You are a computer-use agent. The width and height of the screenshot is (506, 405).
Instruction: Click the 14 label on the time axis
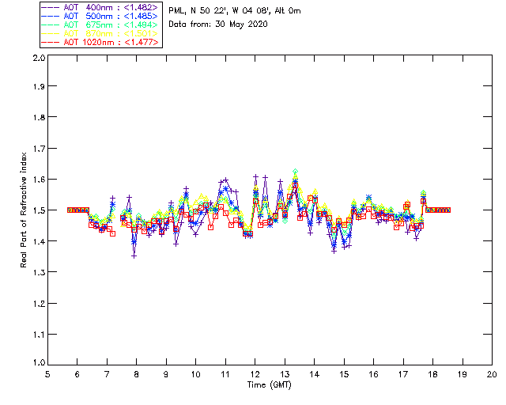315,374
